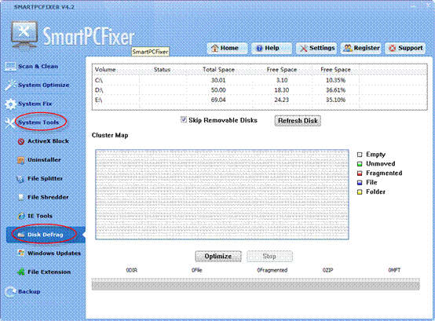Screen dimensions: 435x321
Task: Click the 0Fragmented counter label
Action: coord(272,270)
